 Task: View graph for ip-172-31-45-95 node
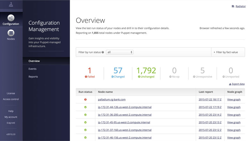(x=234, y=122)
